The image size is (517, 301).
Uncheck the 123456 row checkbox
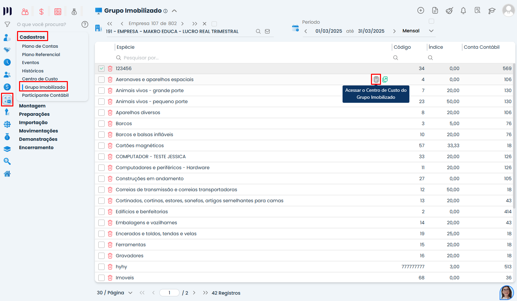pyautogui.click(x=102, y=68)
